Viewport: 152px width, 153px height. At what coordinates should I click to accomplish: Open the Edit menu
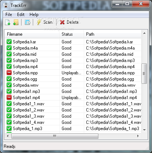point(21,15)
